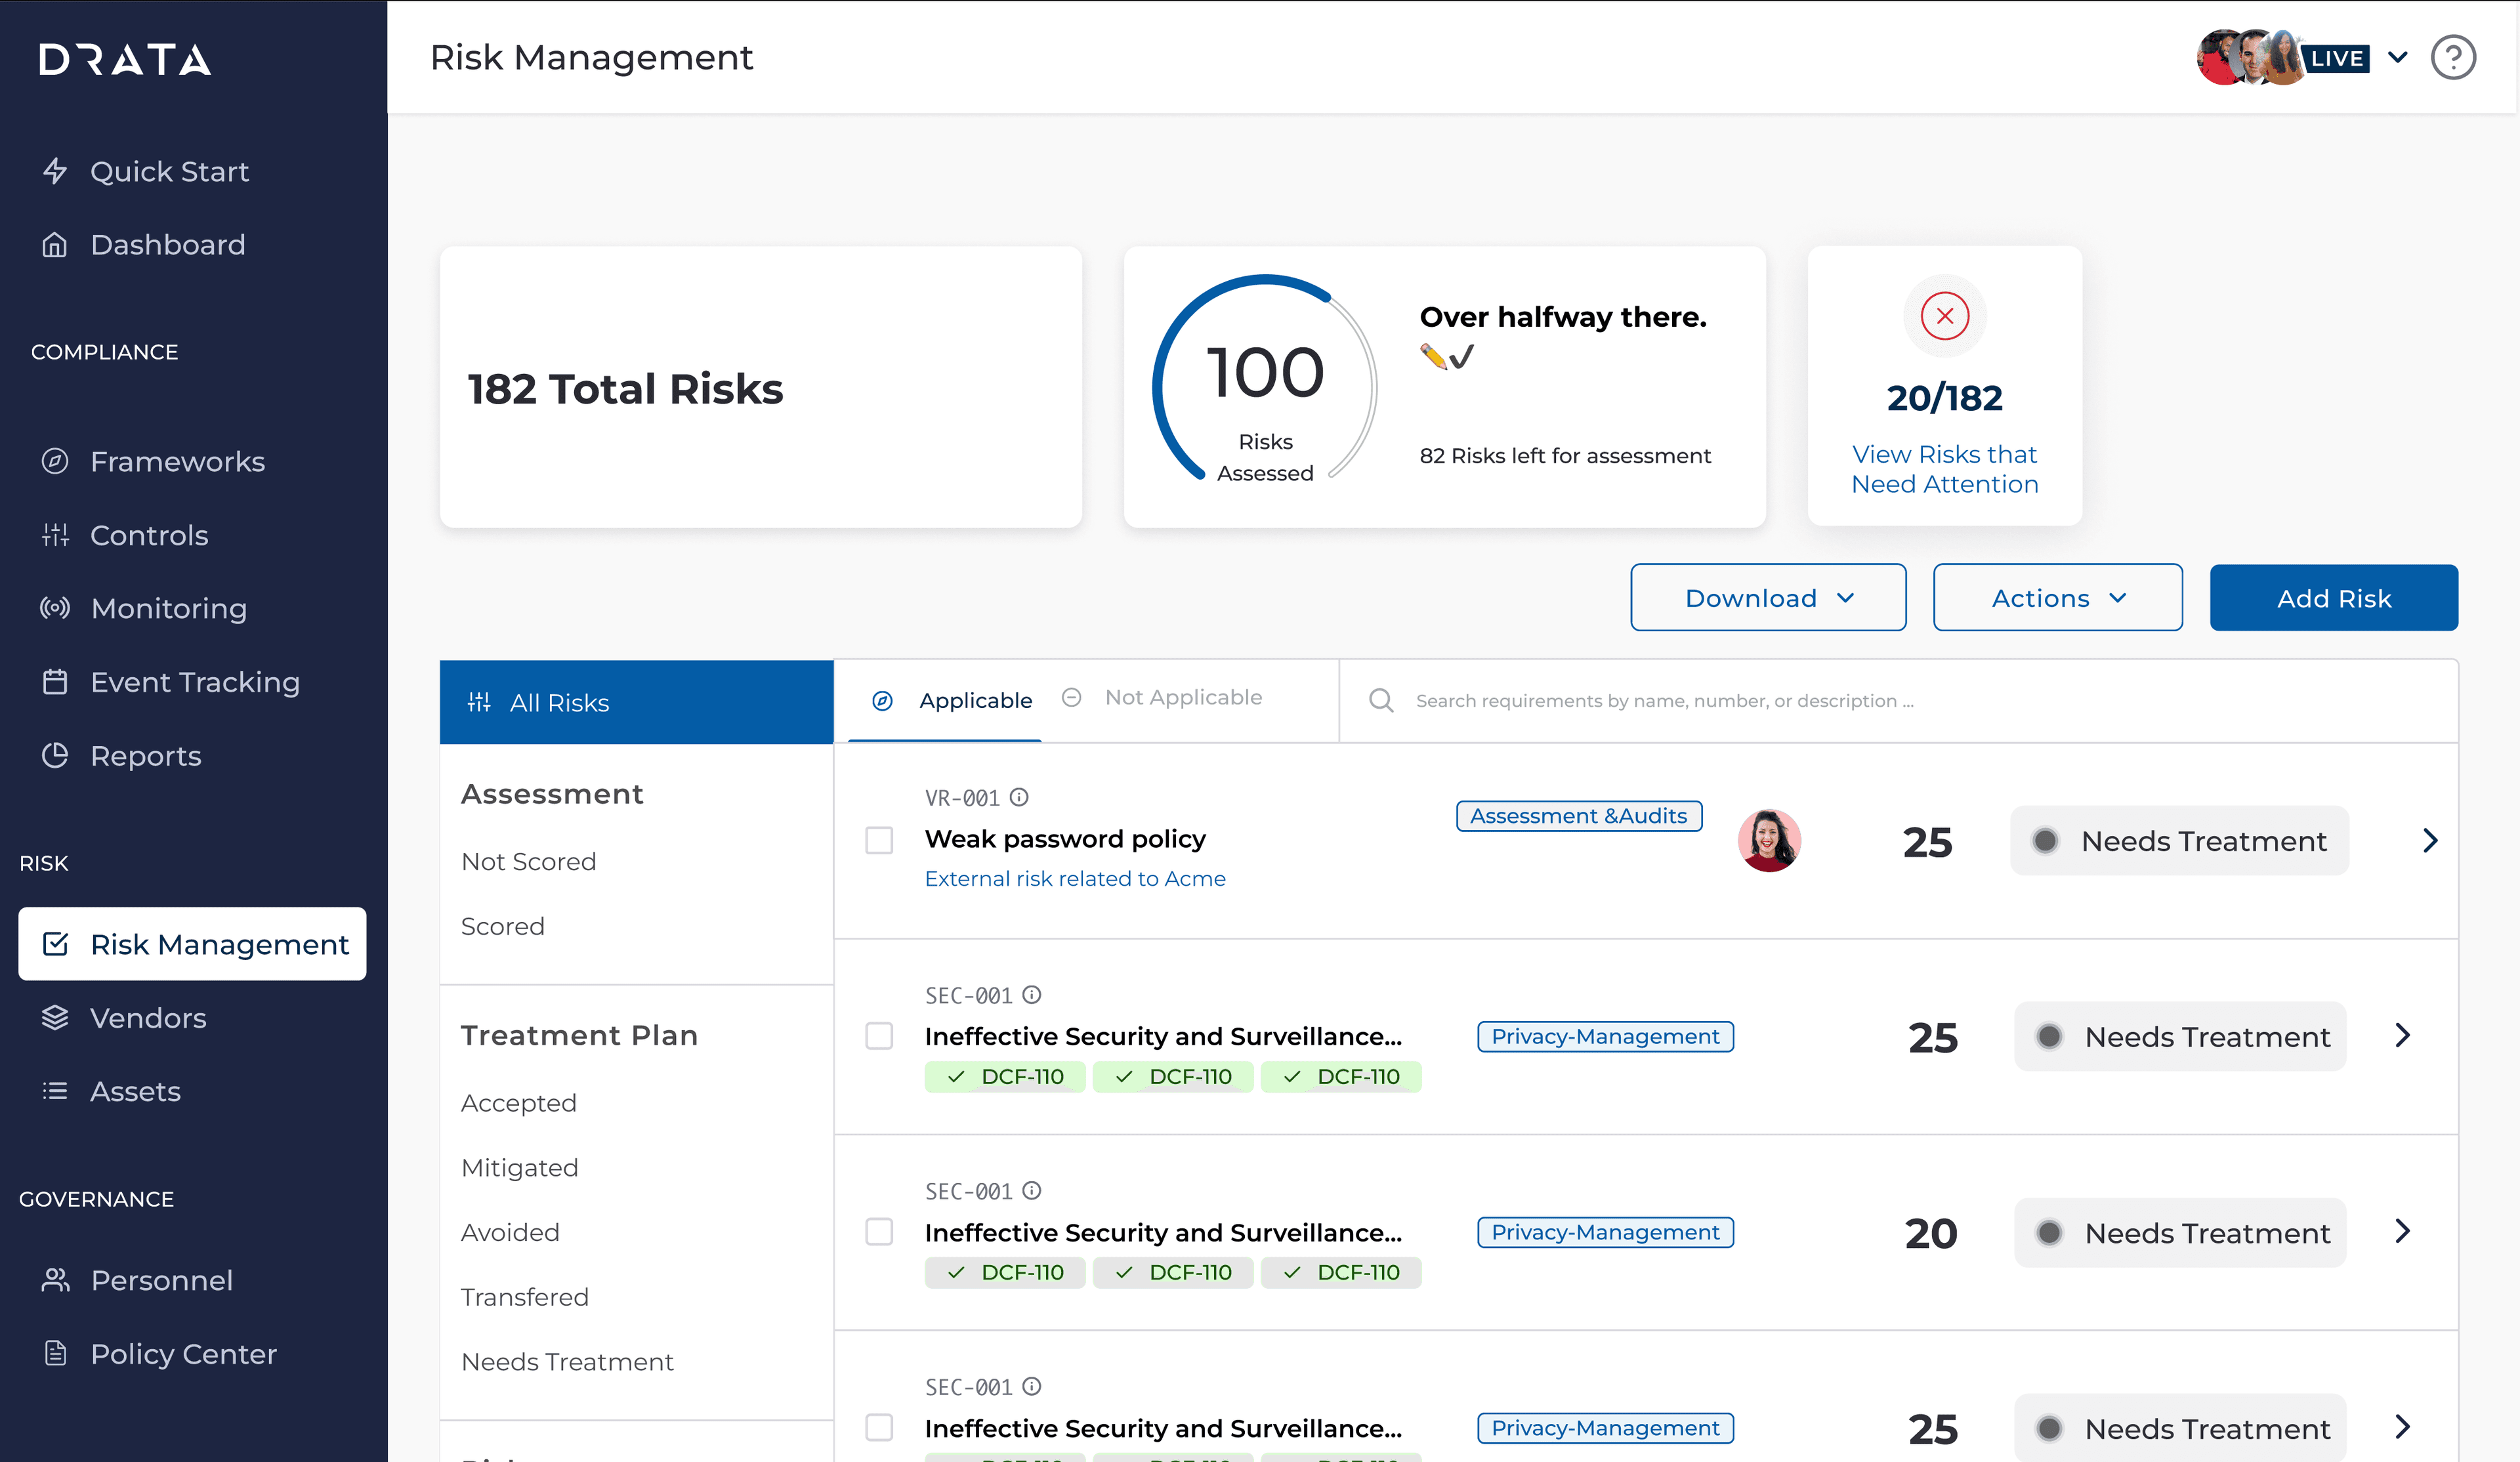Click the Quick Start lightning icon
Screen dimensions: 2520x1462
[x=55, y=171]
